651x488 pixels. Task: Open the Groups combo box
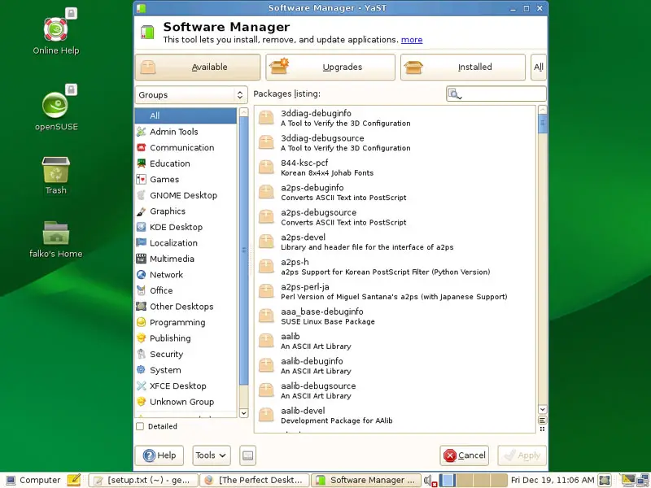(x=191, y=95)
